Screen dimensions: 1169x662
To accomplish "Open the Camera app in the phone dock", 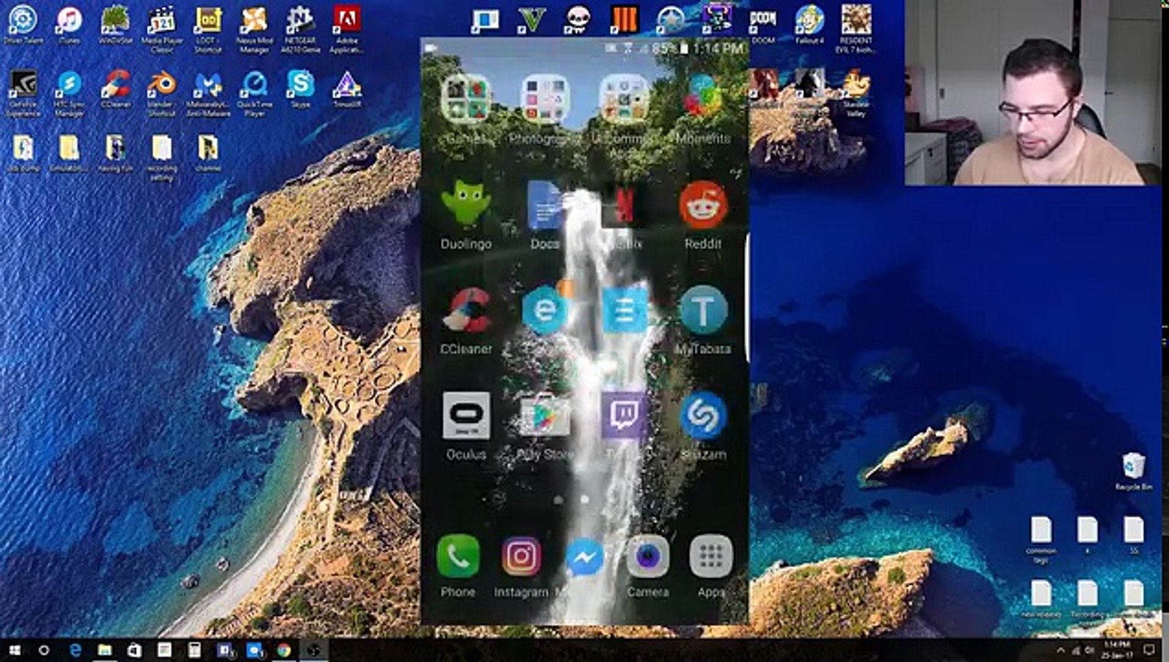I will (x=648, y=557).
